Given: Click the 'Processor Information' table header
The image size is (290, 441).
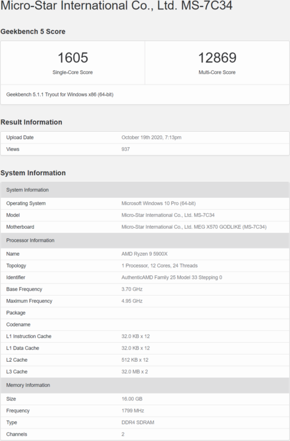Looking at the screenshot, I should click(145, 241).
